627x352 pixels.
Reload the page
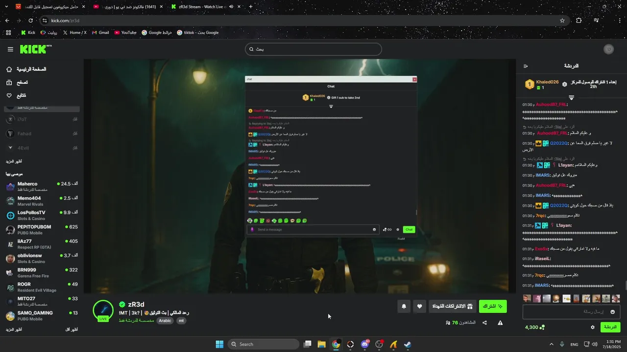click(30, 21)
